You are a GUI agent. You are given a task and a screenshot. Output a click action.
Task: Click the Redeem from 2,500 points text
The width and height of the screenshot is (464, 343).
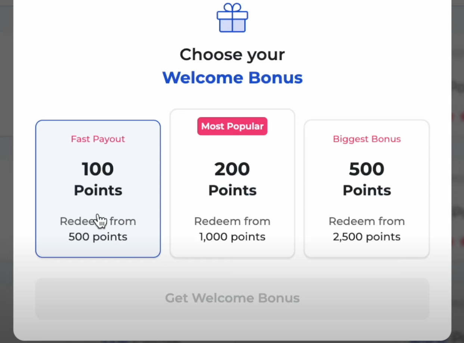click(x=366, y=229)
